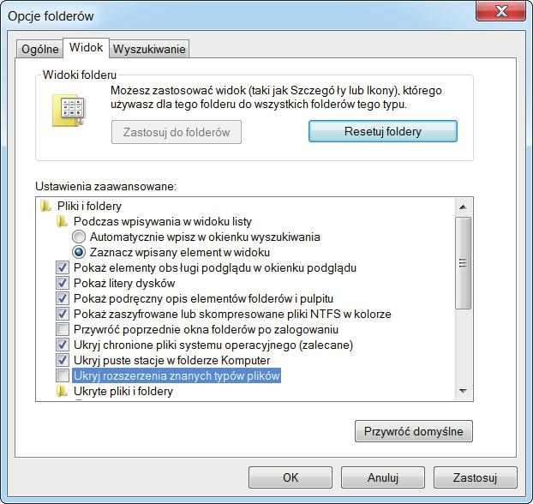Close the Opcje folderów dialog
The height and width of the screenshot is (504, 533).
501,12
